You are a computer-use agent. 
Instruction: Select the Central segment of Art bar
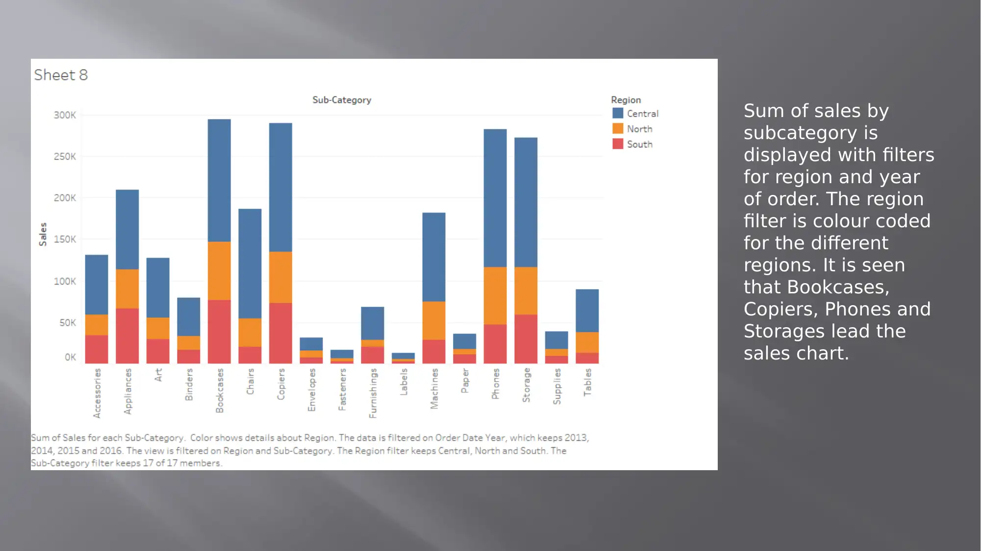(x=158, y=288)
